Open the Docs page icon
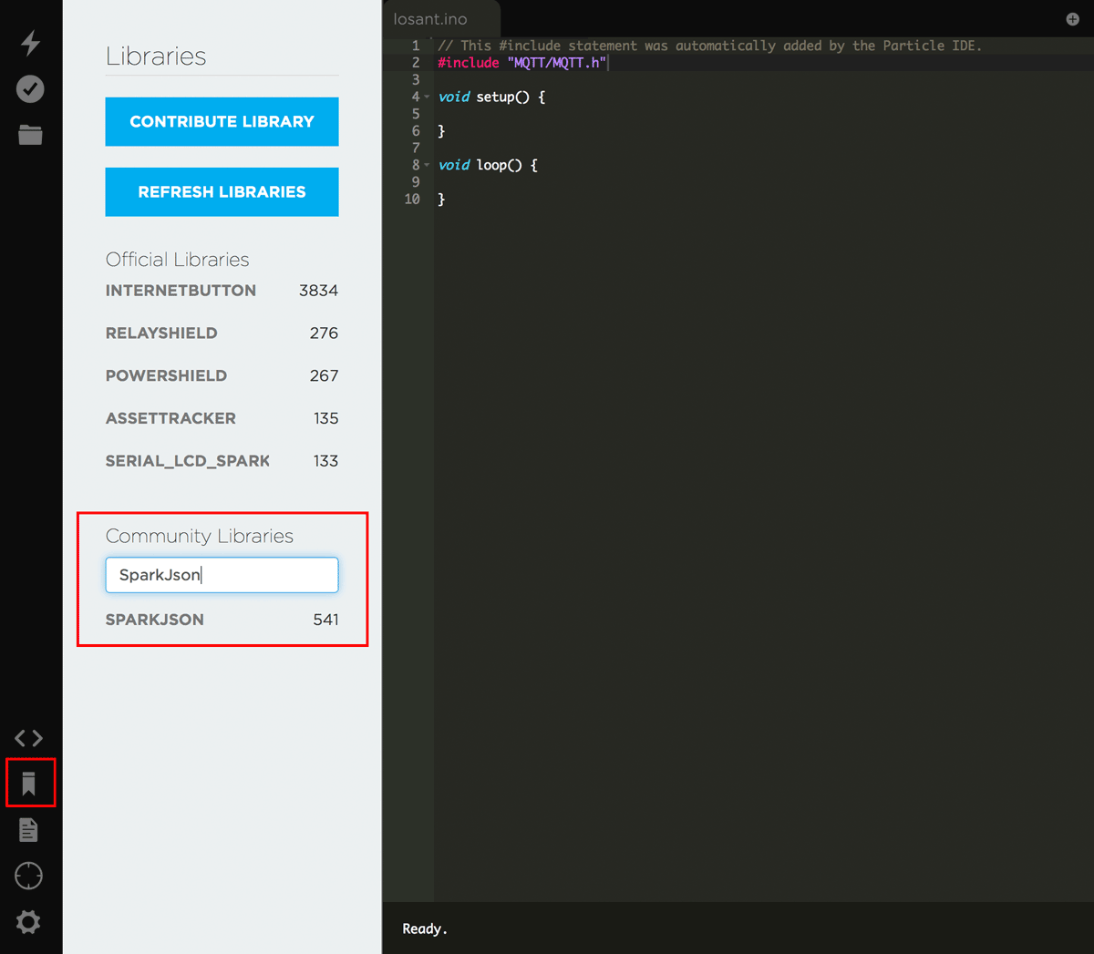1094x954 pixels. pos(29,830)
